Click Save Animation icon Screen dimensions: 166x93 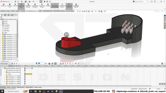[50, 64]
